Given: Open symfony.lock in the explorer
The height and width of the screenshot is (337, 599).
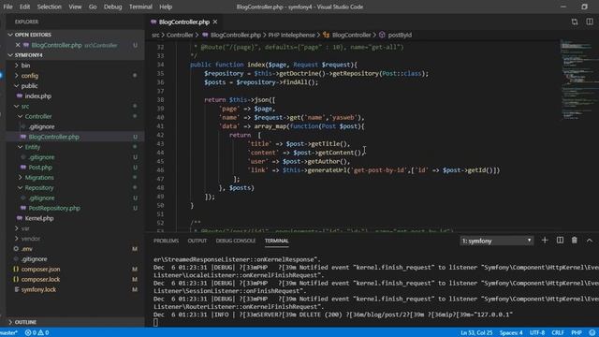Looking at the screenshot, I should (x=38, y=289).
